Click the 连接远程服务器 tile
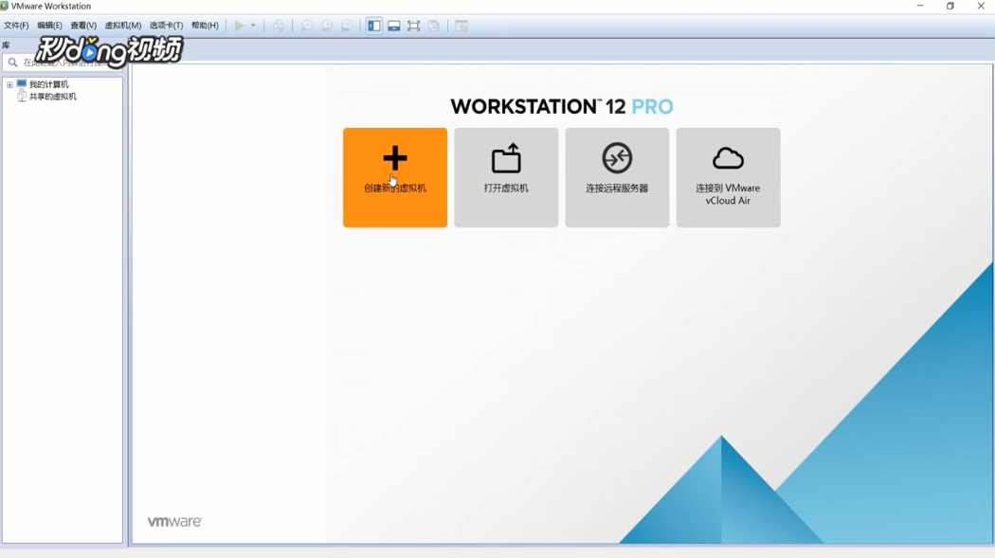 618,177
